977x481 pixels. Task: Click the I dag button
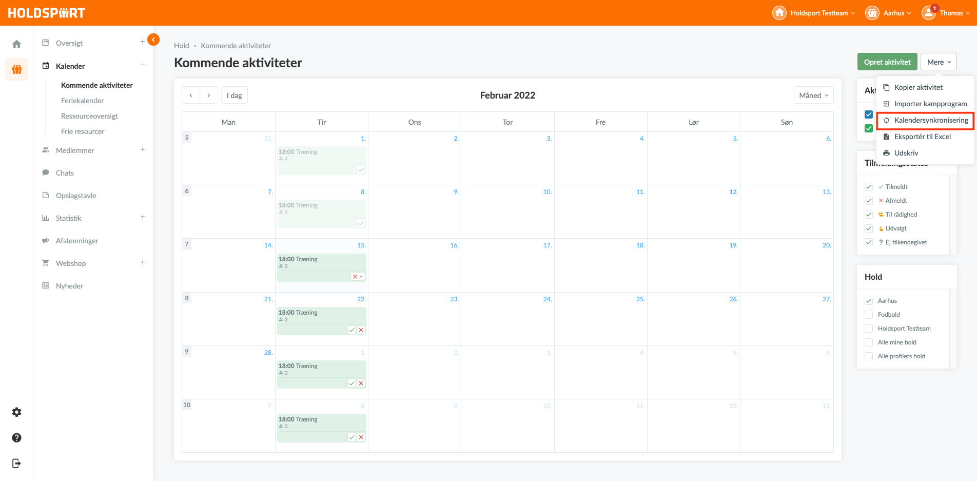[235, 95]
